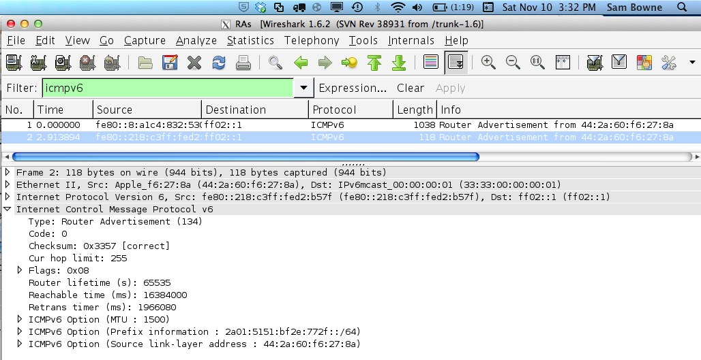The image size is (701, 360).
Task: Open the View menu
Action: tap(77, 41)
